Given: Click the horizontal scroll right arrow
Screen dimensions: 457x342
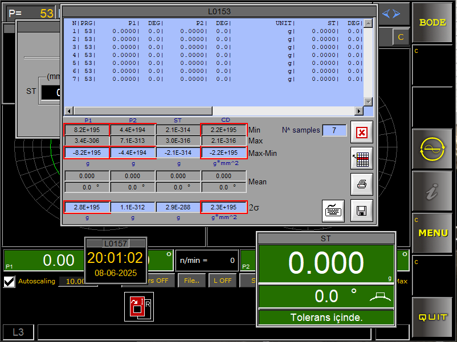Looking at the screenshot, I should pos(359,111).
